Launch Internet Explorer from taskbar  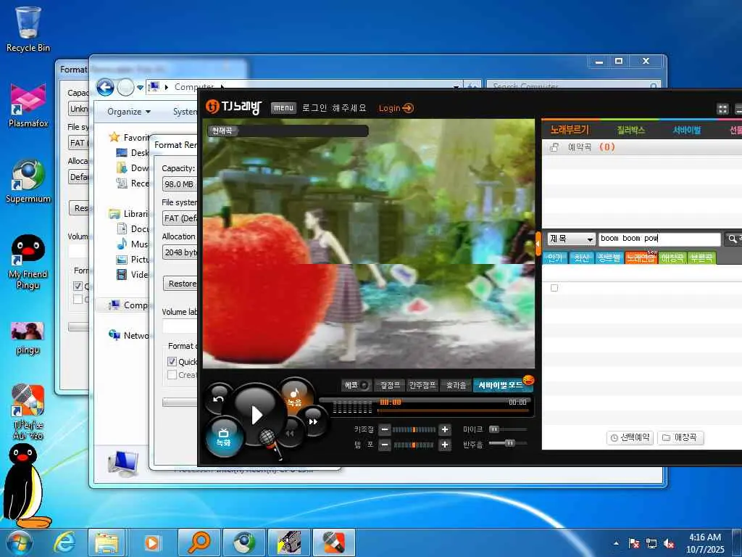(x=64, y=542)
